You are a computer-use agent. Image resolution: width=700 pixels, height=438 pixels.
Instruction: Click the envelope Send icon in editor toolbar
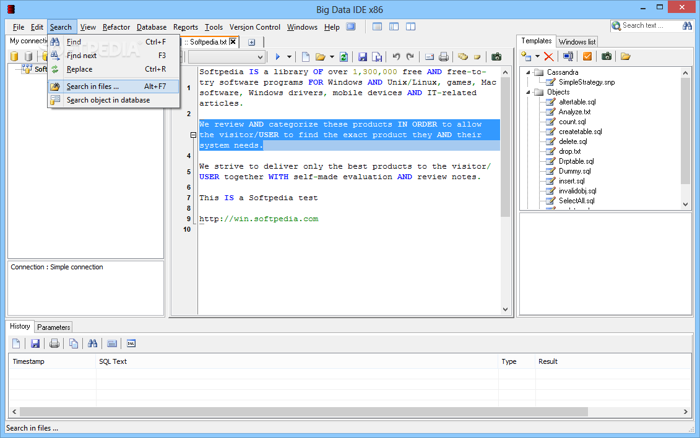pos(430,57)
